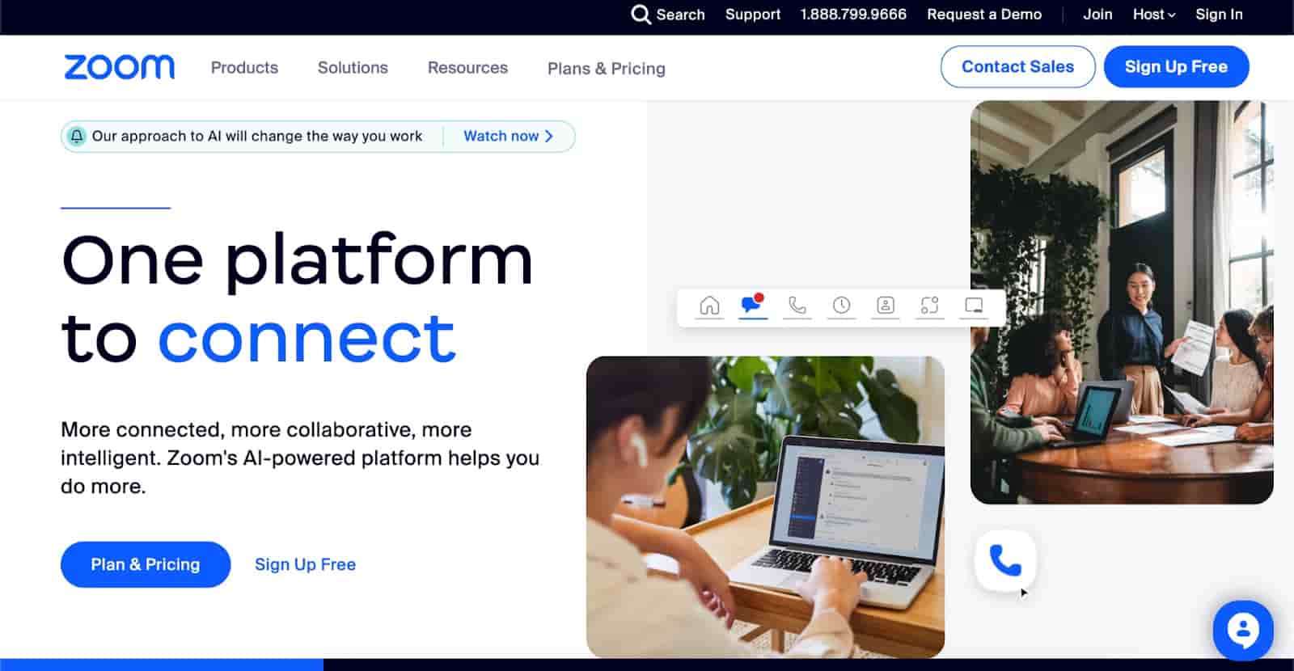Click the laptop user photo

[765, 506]
